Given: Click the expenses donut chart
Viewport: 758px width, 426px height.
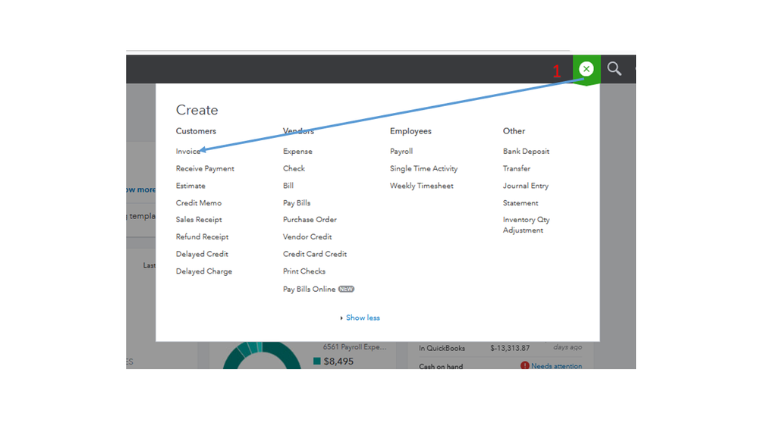Looking at the screenshot, I should (x=262, y=356).
